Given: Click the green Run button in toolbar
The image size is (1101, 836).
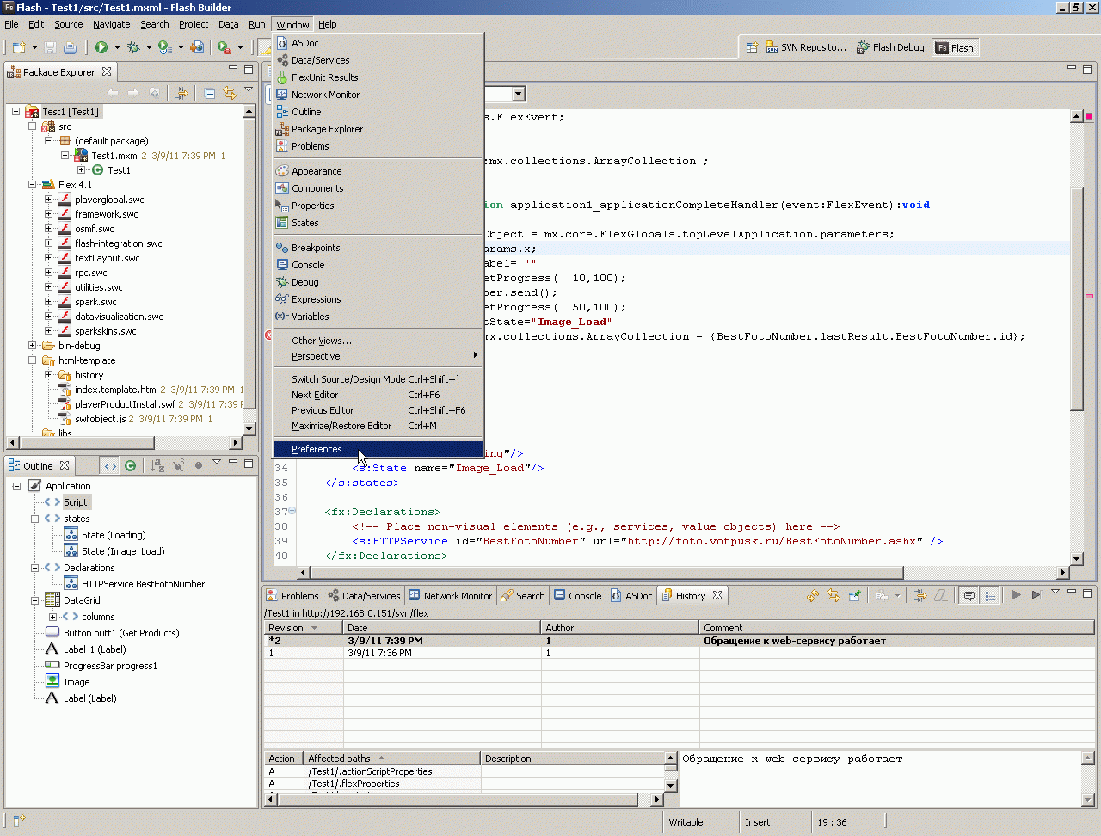Looking at the screenshot, I should (101, 47).
